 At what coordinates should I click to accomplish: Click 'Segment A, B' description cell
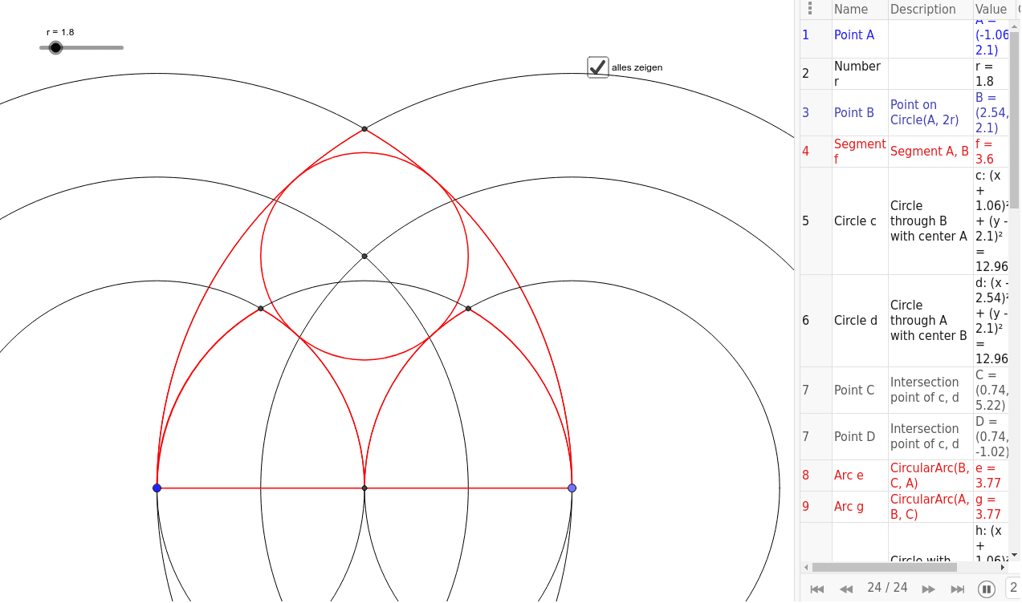coord(930,152)
